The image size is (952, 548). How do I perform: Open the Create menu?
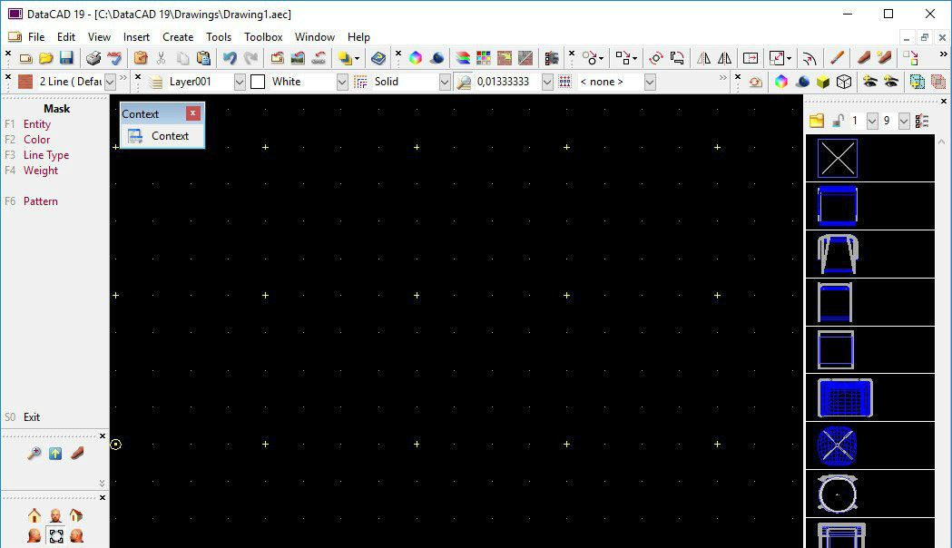(x=178, y=37)
